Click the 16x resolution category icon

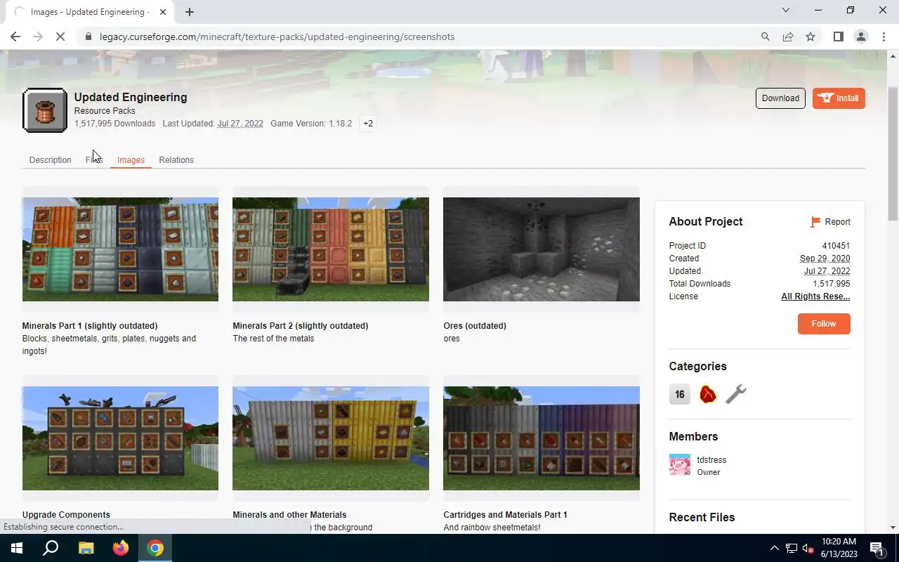point(679,394)
